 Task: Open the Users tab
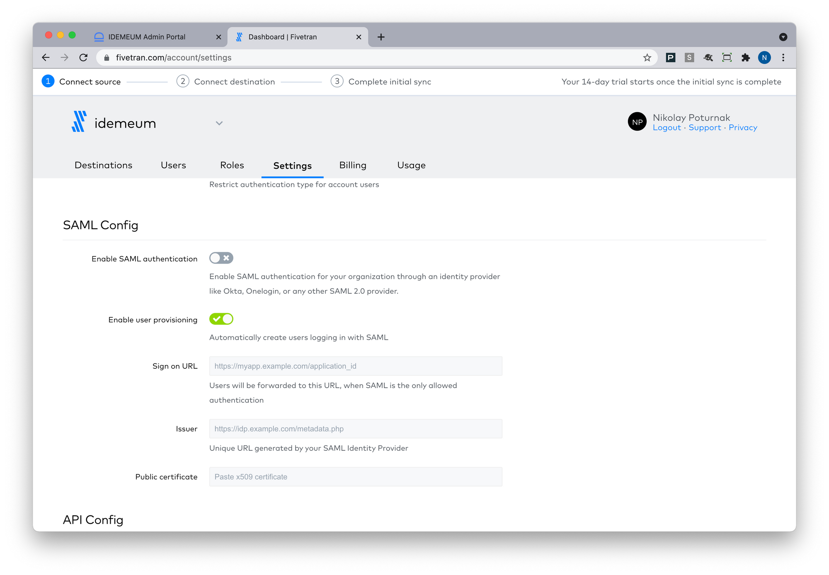[x=173, y=165]
